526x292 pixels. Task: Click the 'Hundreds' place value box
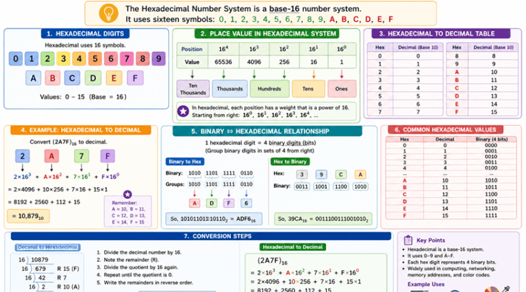[270, 89]
